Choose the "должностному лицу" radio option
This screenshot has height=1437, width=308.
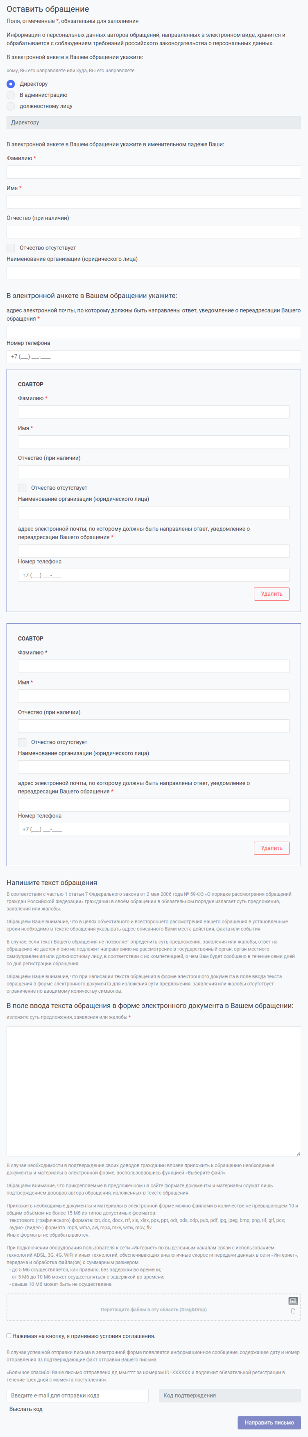coord(11,106)
